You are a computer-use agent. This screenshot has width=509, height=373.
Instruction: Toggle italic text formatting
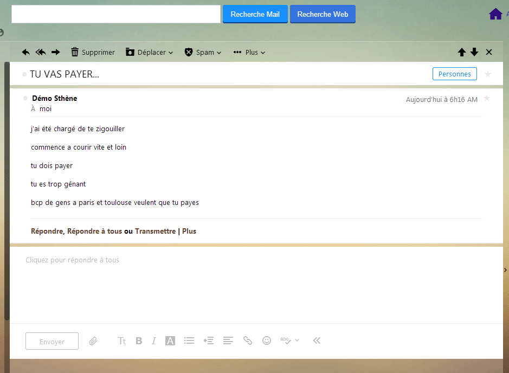tap(154, 341)
